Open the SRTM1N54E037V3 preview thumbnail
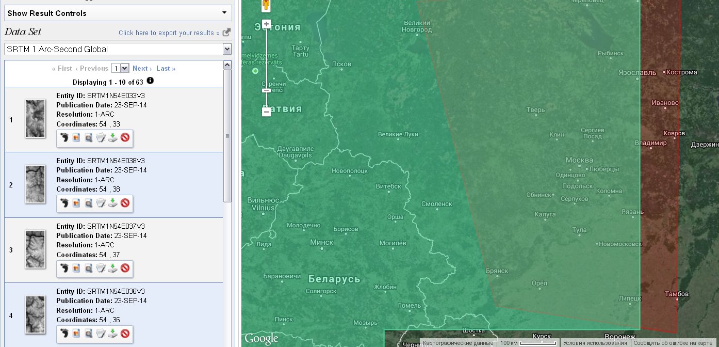 pyautogui.click(x=35, y=249)
